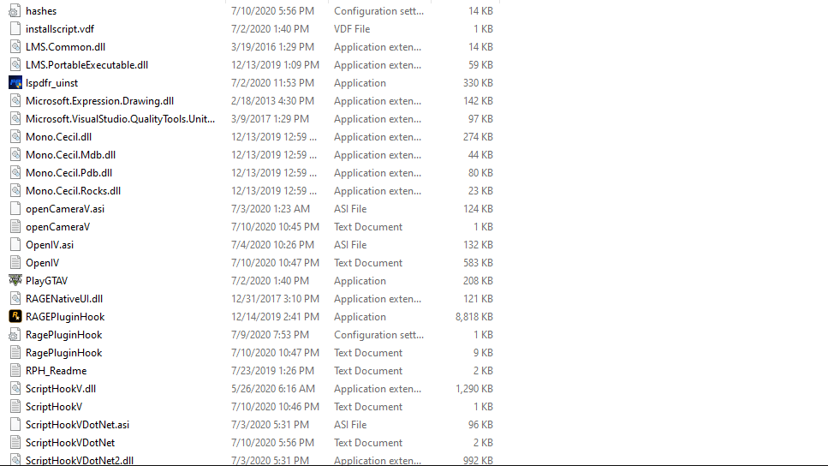Click the 12/14/2019 2:41 PM date
Image resolution: width=828 pixels, height=466 pixels.
coord(275,316)
